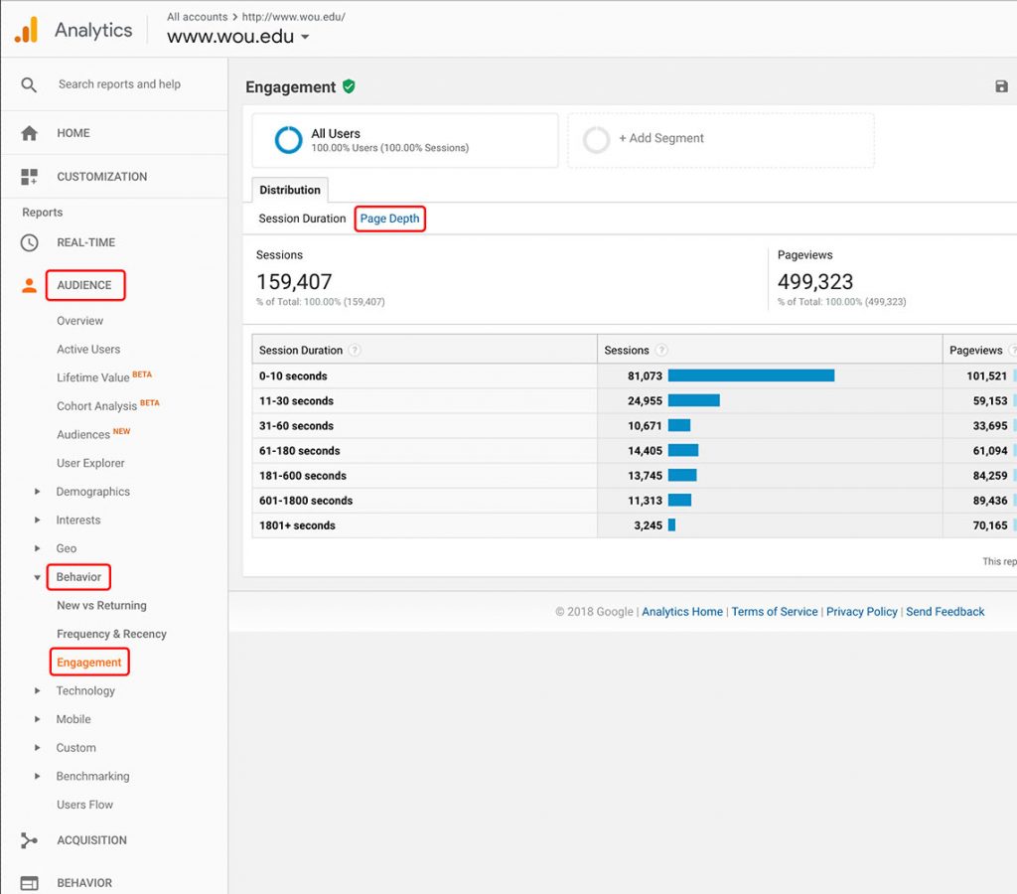Expand the Interests section
The width and height of the screenshot is (1017, 894).
click(x=37, y=521)
